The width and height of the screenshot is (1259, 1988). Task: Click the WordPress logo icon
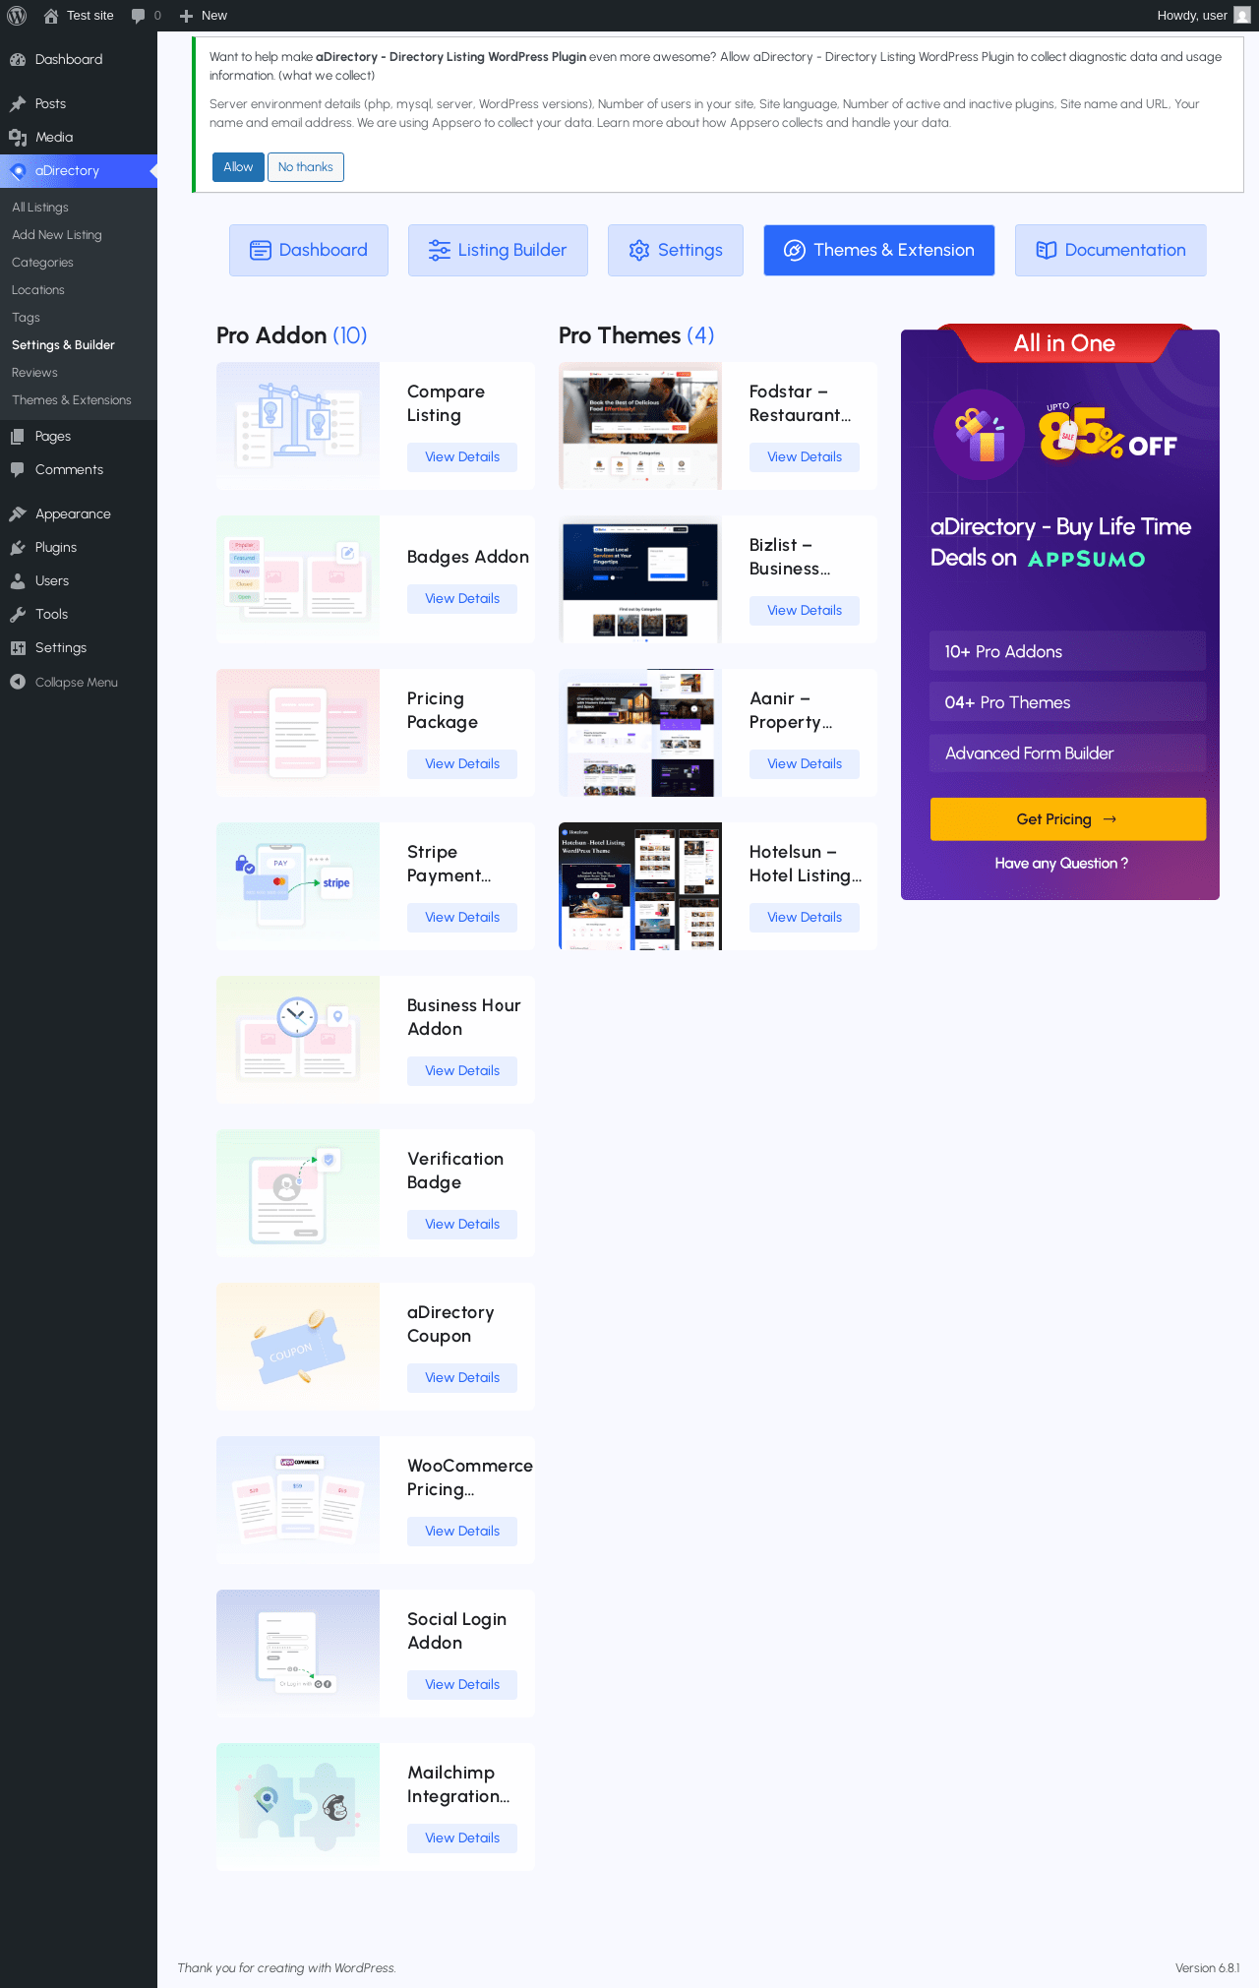tap(17, 16)
